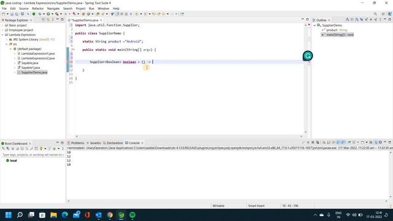Open the Refactor menu
The width and height of the screenshot is (393, 221).
pos(38,9)
